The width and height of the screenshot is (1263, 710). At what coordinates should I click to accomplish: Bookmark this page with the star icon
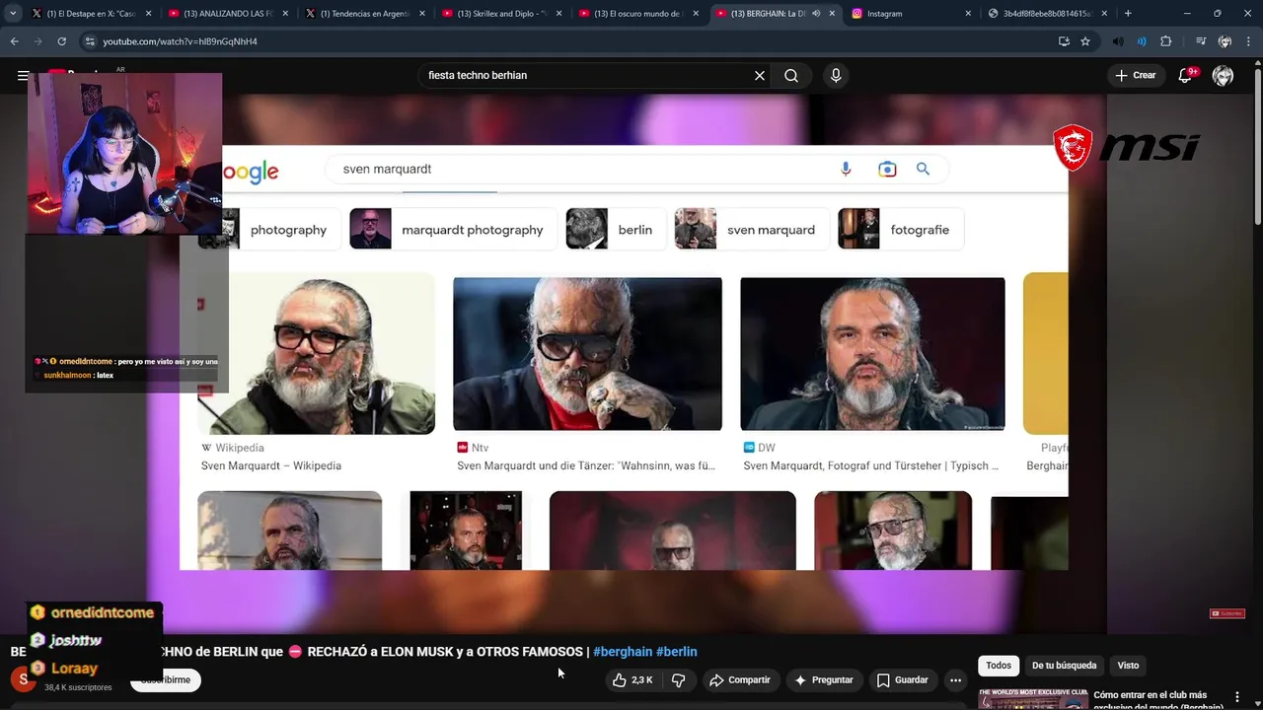coord(1085,41)
